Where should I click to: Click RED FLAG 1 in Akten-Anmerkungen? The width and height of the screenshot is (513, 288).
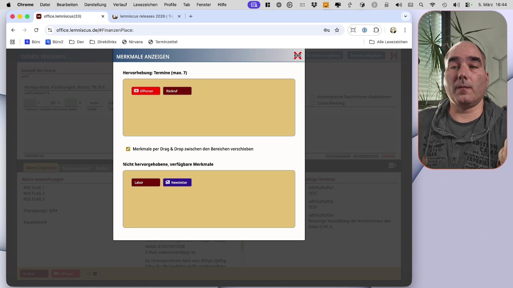(34, 188)
